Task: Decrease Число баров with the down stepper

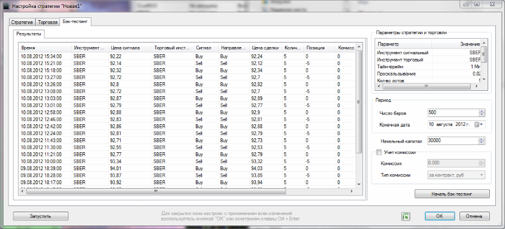Action: [x=482, y=115]
